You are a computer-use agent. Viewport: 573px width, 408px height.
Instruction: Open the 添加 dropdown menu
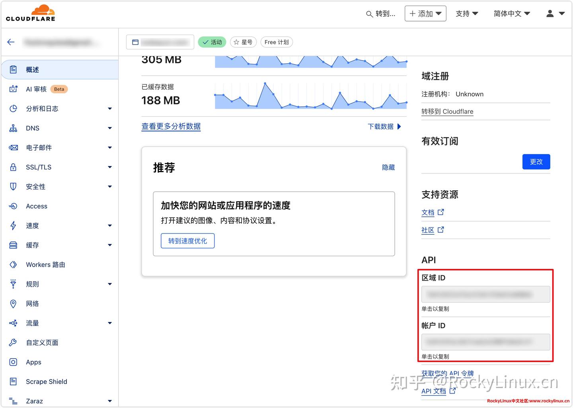(x=425, y=13)
